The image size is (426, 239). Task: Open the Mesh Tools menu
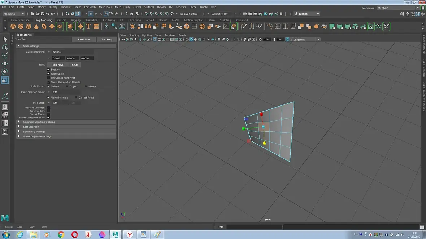105,7
